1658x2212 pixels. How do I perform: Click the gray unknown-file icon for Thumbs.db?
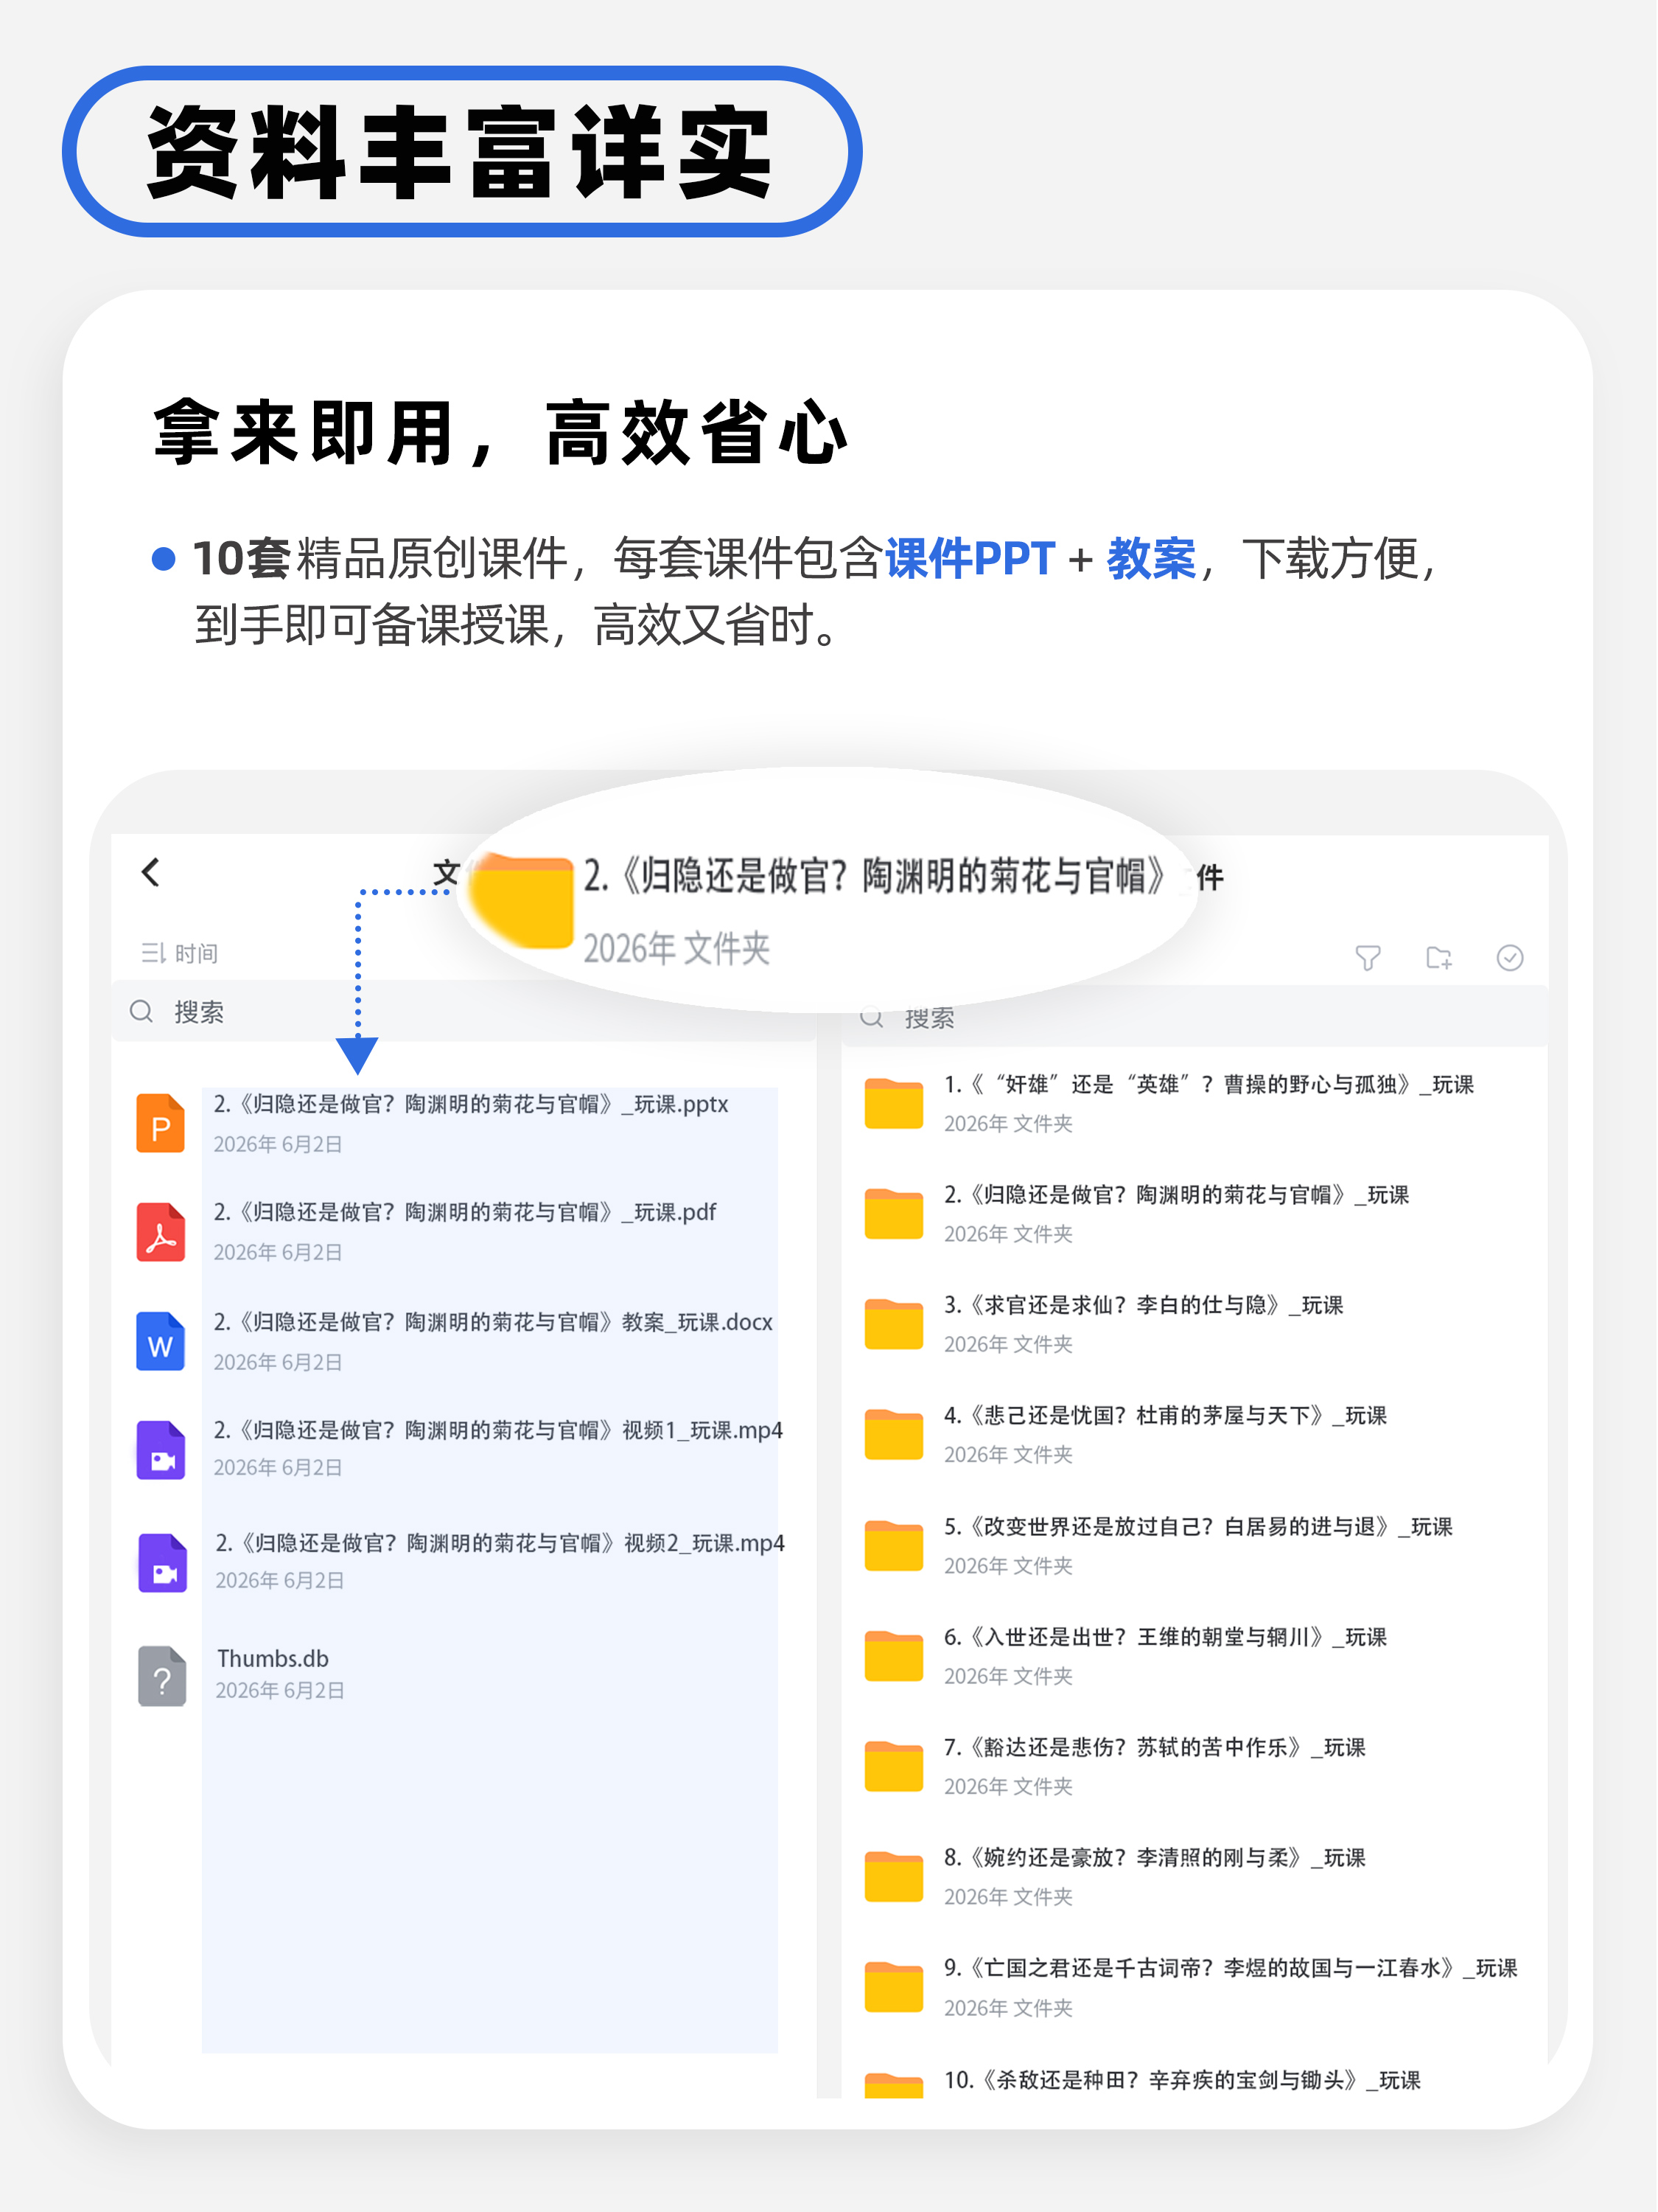(163, 1676)
